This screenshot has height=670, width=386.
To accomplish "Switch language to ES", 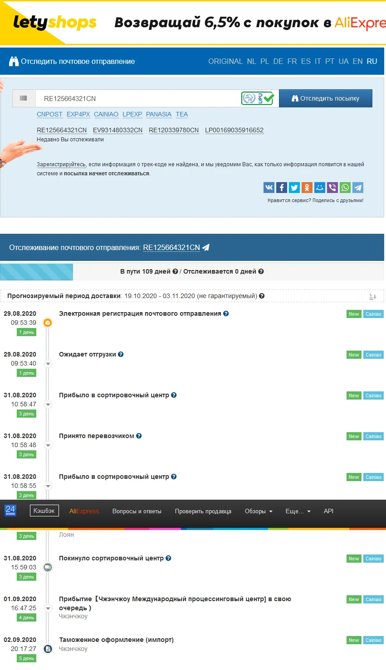I will [306, 61].
